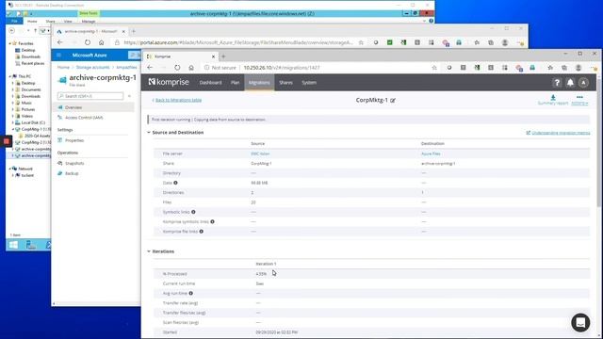Collapse Network in File Explorer tree
The height and width of the screenshot is (339, 603).
[10, 169]
